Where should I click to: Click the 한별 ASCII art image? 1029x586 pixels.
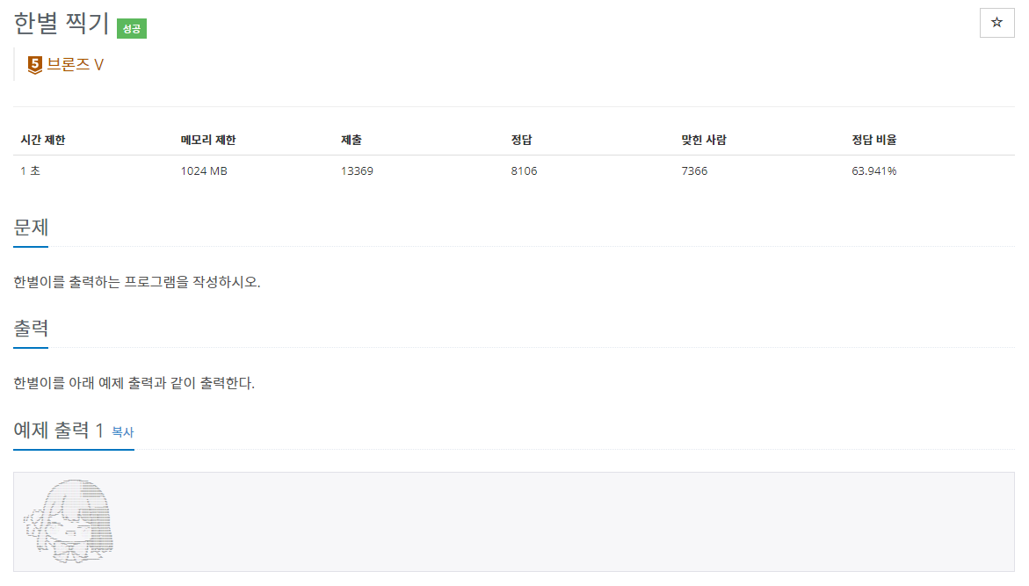[69, 522]
